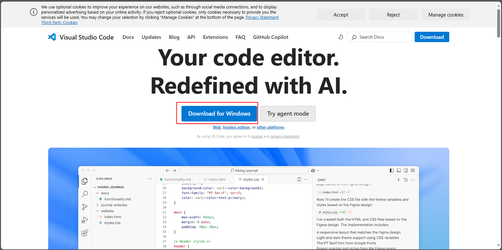Open the Web link below the download button
Screen dimensions: 502x250
[217, 127]
